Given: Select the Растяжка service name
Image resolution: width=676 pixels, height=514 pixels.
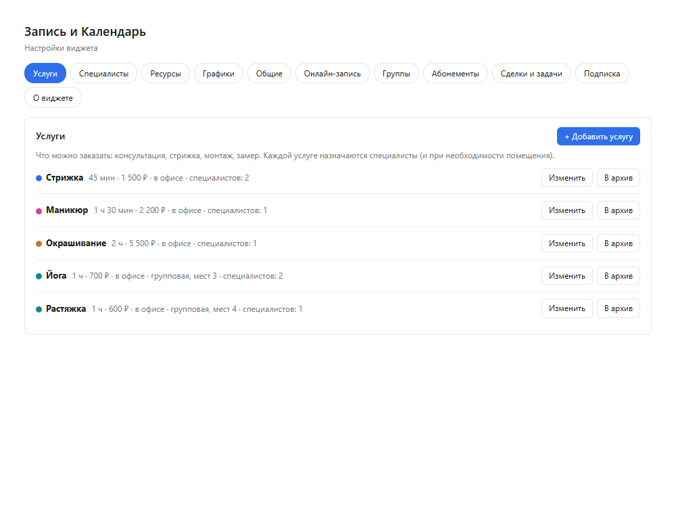Looking at the screenshot, I should 66,309.
